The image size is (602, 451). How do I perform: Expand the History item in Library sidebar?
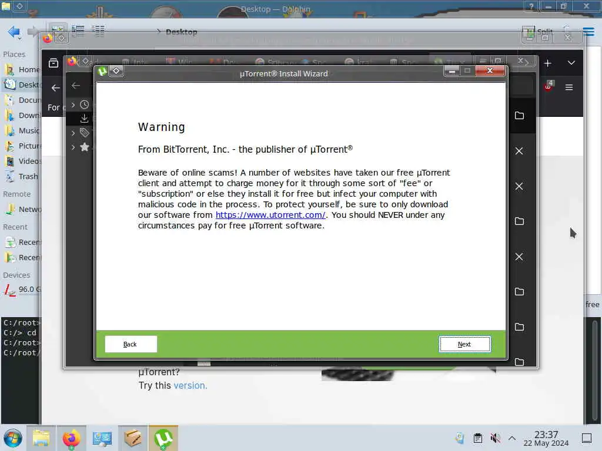click(x=73, y=105)
